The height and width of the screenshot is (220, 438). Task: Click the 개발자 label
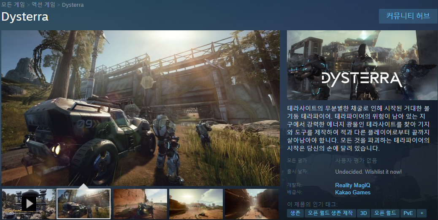tap(295, 185)
